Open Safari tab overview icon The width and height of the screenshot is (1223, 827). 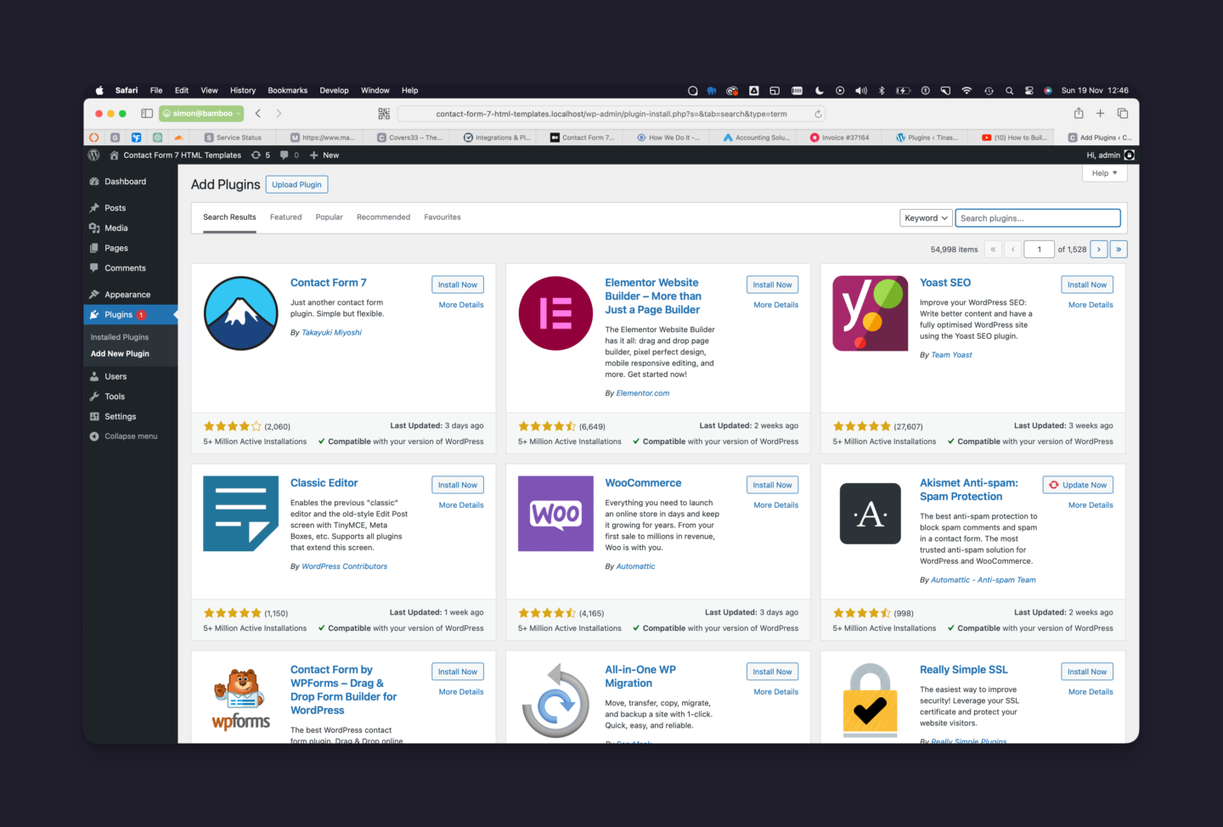coord(1123,114)
